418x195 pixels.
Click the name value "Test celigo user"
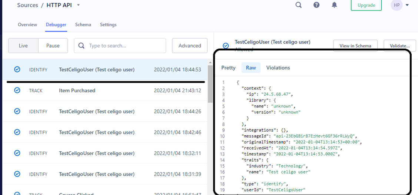coord(288,172)
